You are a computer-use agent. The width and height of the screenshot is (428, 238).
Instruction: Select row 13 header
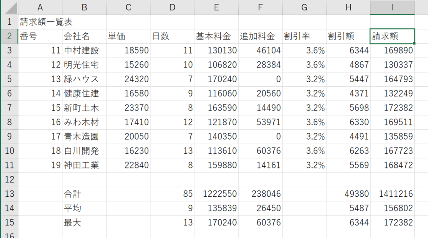(10, 194)
